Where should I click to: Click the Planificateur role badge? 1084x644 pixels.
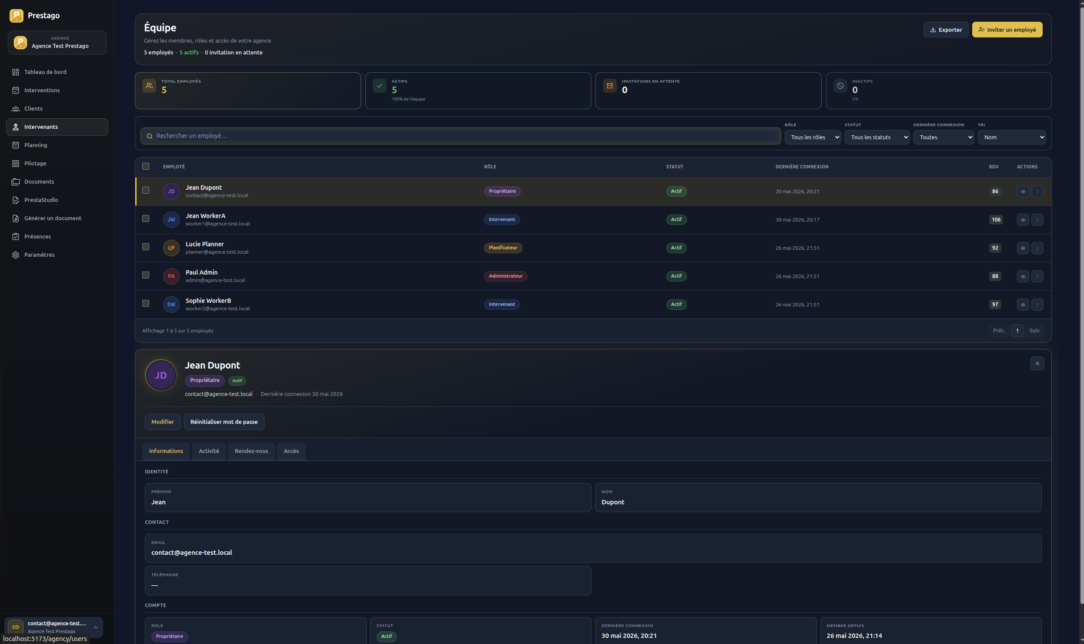click(503, 248)
